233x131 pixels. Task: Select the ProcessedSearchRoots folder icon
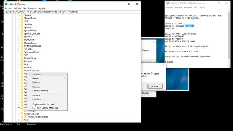[x=25, y=117]
